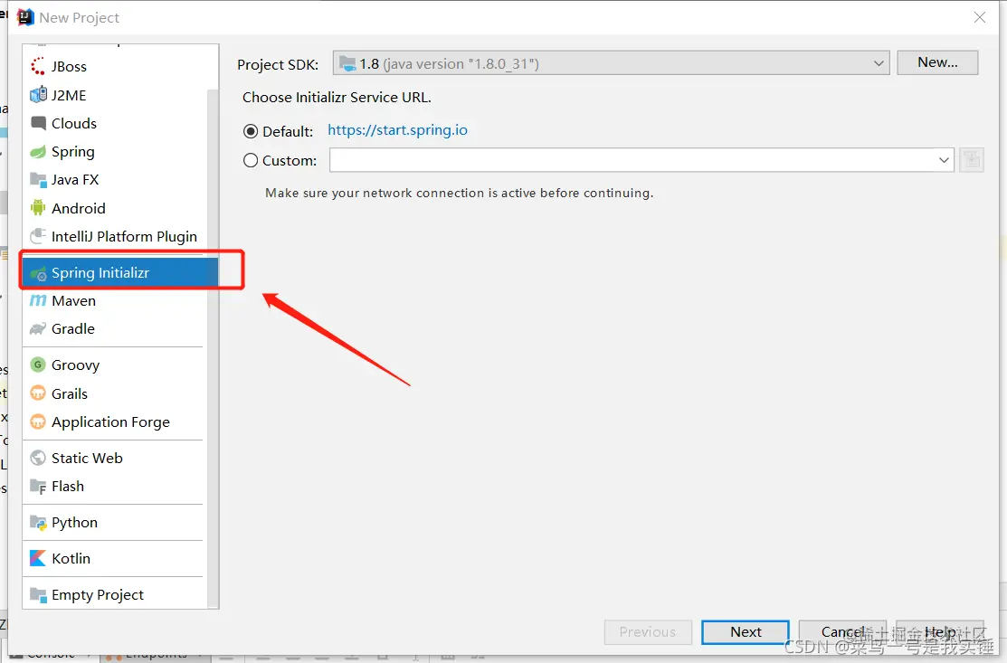Viewport: 1007px width, 663px height.
Task: Select Kotlin project type
Action: pyautogui.click(x=115, y=558)
